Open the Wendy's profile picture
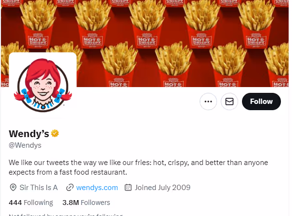This screenshot has width=292, height=216. (x=43, y=85)
